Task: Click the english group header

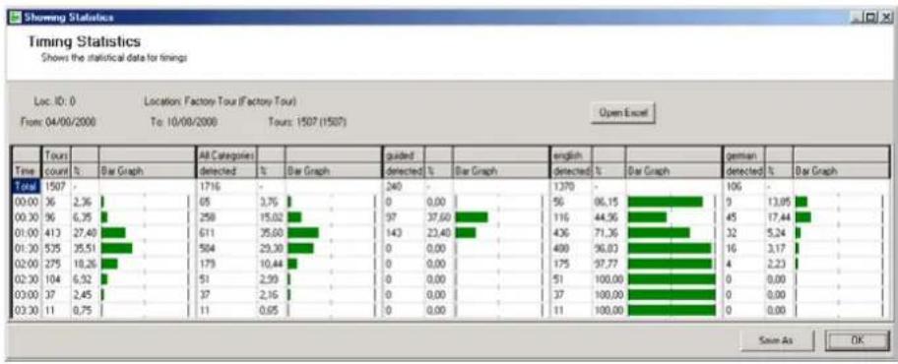Action: click(570, 155)
